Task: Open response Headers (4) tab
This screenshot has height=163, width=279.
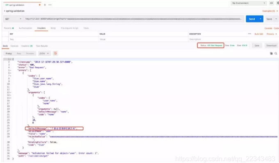Action: pos(27,46)
